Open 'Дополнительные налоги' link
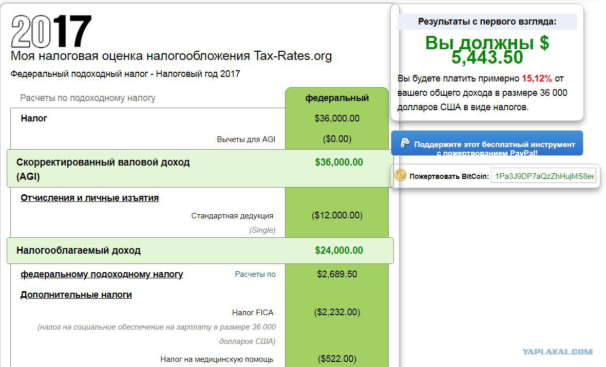Image resolution: width=606 pixels, height=367 pixels. pos(76,295)
